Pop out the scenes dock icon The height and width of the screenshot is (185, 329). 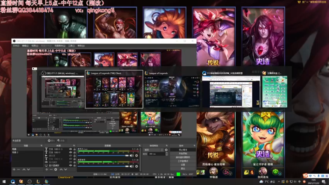click(x=42, y=146)
